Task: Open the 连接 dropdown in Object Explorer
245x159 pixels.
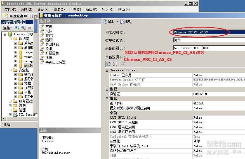Action: click(8, 28)
